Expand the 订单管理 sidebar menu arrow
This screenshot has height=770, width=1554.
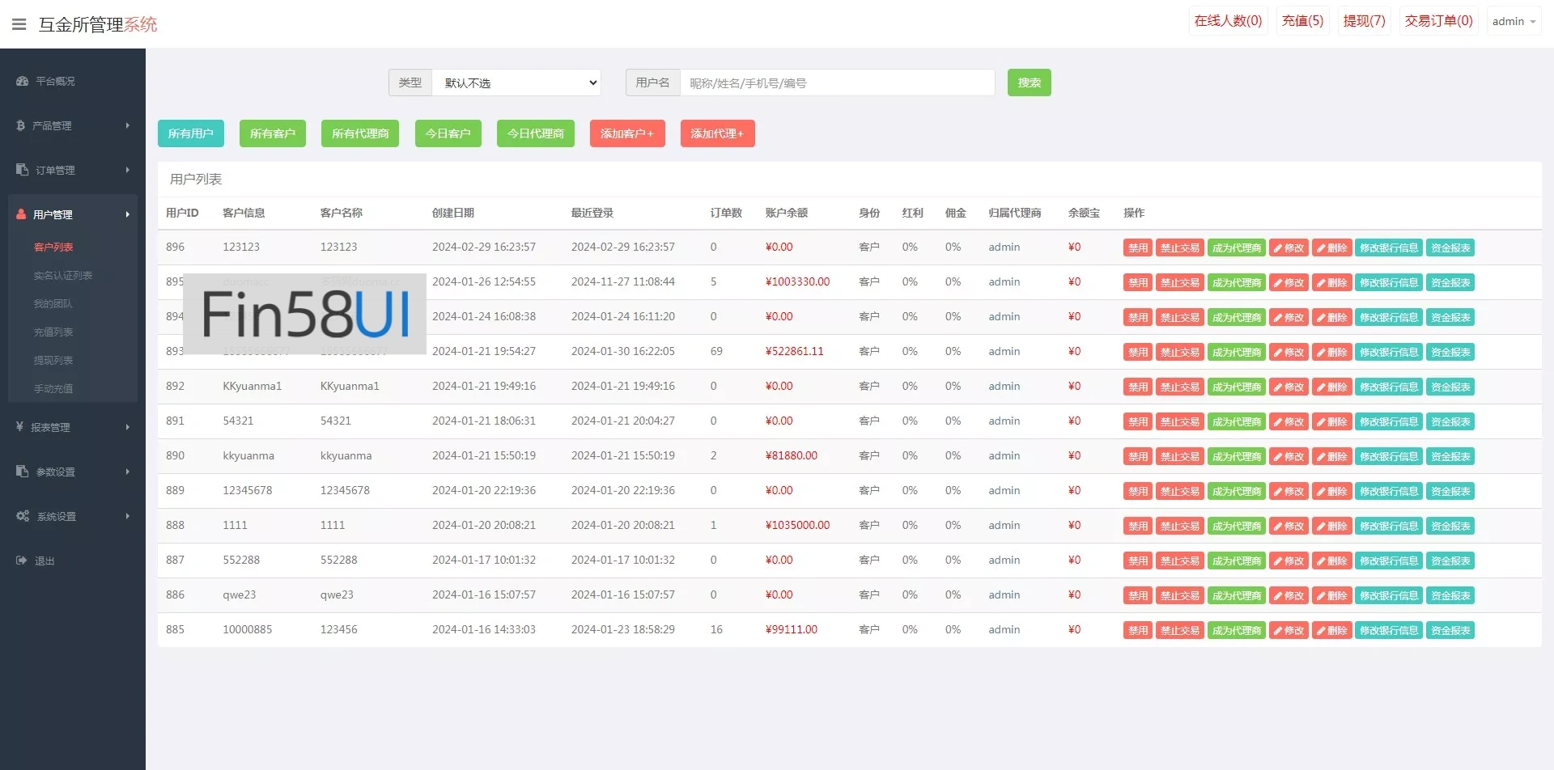pos(127,170)
